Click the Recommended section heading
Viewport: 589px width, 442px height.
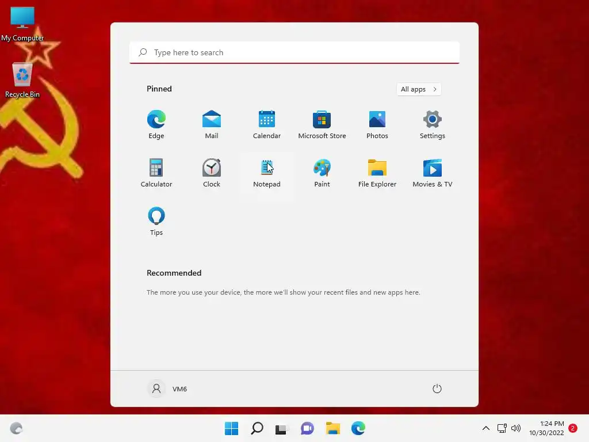(x=174, y=273)
